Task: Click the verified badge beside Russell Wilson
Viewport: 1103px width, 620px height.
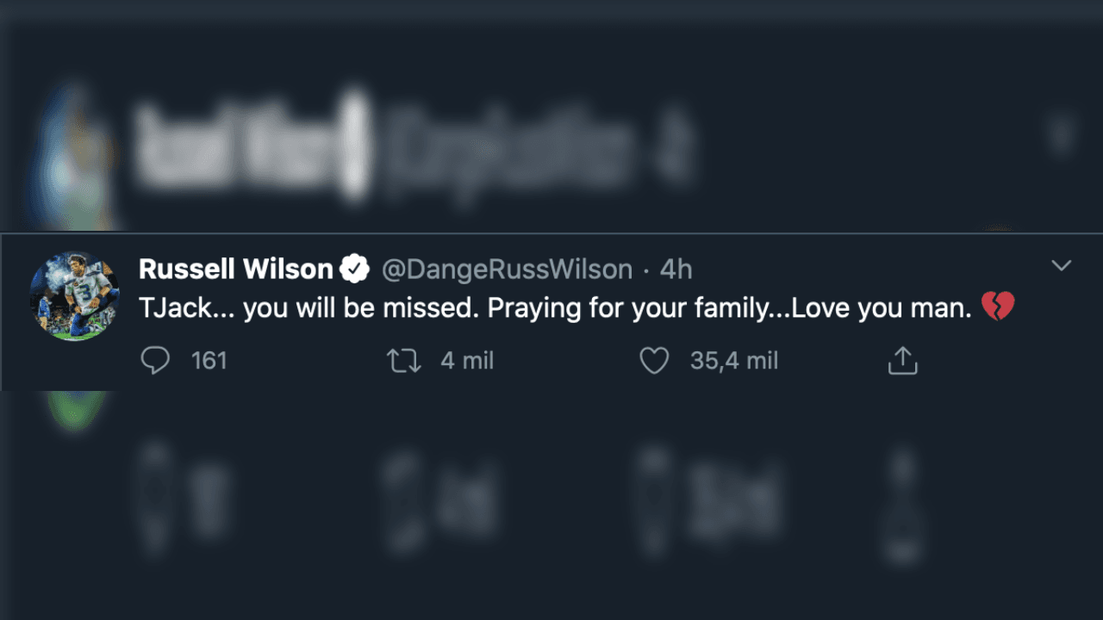Action: [x=354, y=270]
